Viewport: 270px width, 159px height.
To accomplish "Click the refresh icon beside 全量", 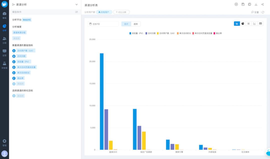I will coord(262,12).
